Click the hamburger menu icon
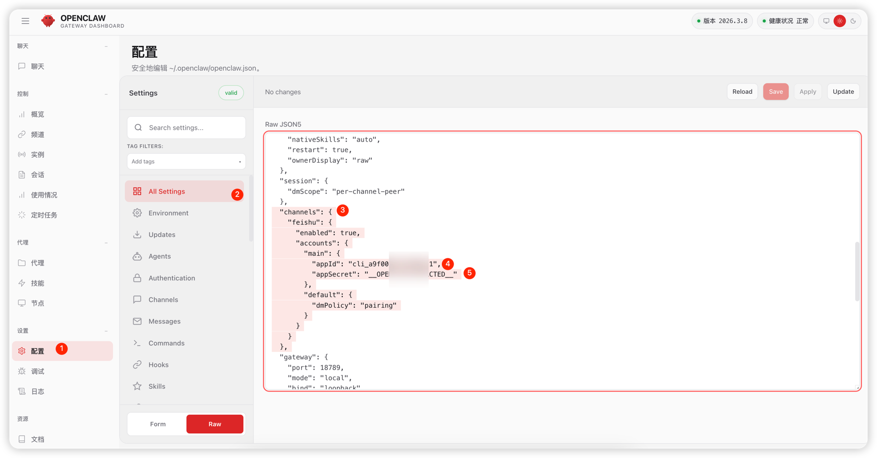 [x=25, y=21]
